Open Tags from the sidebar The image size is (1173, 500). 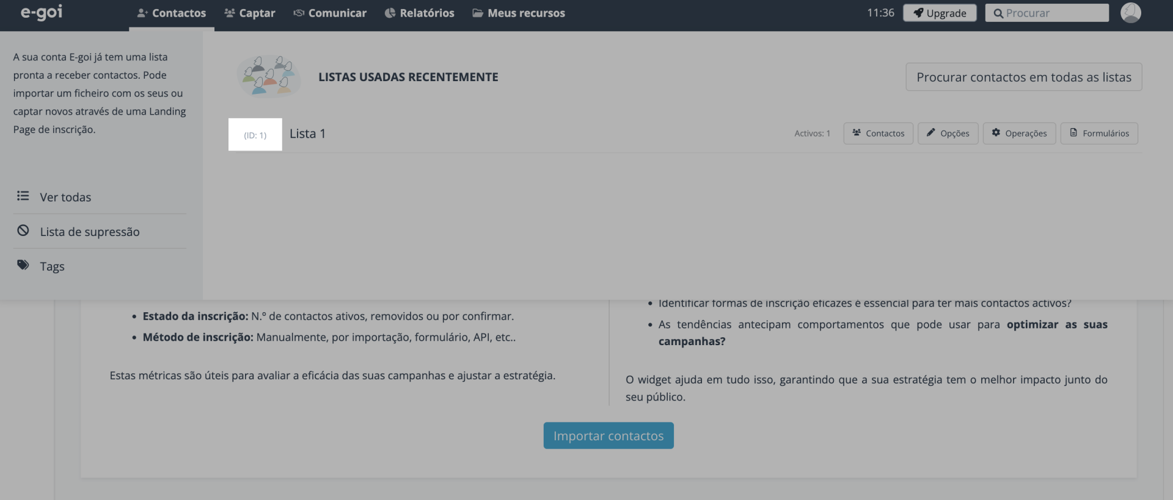click(52, 266)
